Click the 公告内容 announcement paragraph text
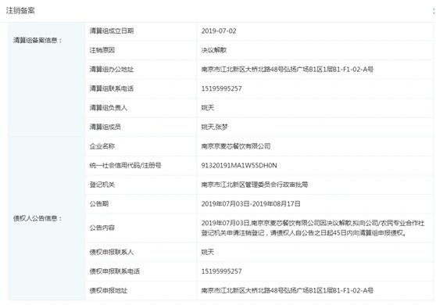The height and width of the screenshot is (305, 436). (313, 228)
